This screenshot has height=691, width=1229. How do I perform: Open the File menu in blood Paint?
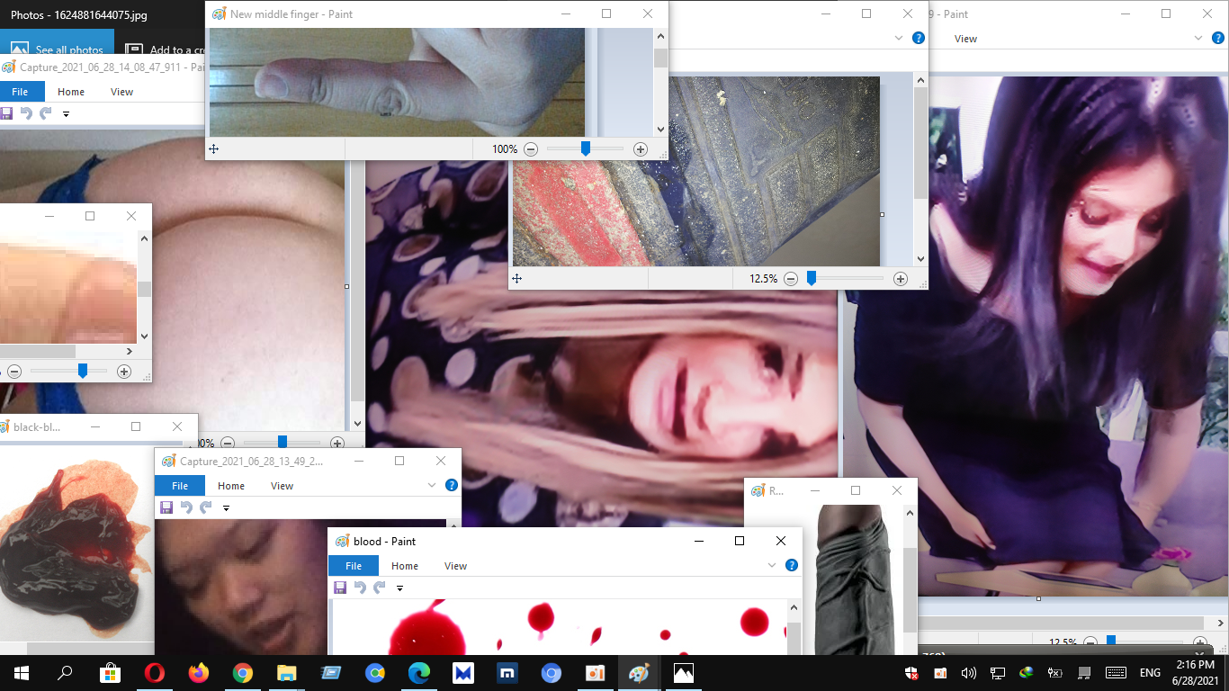coord(354,566)
